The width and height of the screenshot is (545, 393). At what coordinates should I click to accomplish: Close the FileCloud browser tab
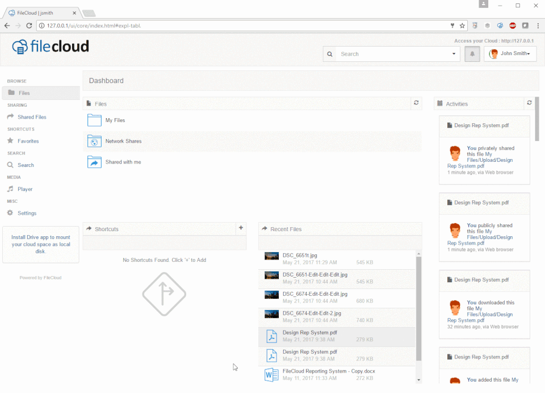pyautogui.click(x=74, y=13)
